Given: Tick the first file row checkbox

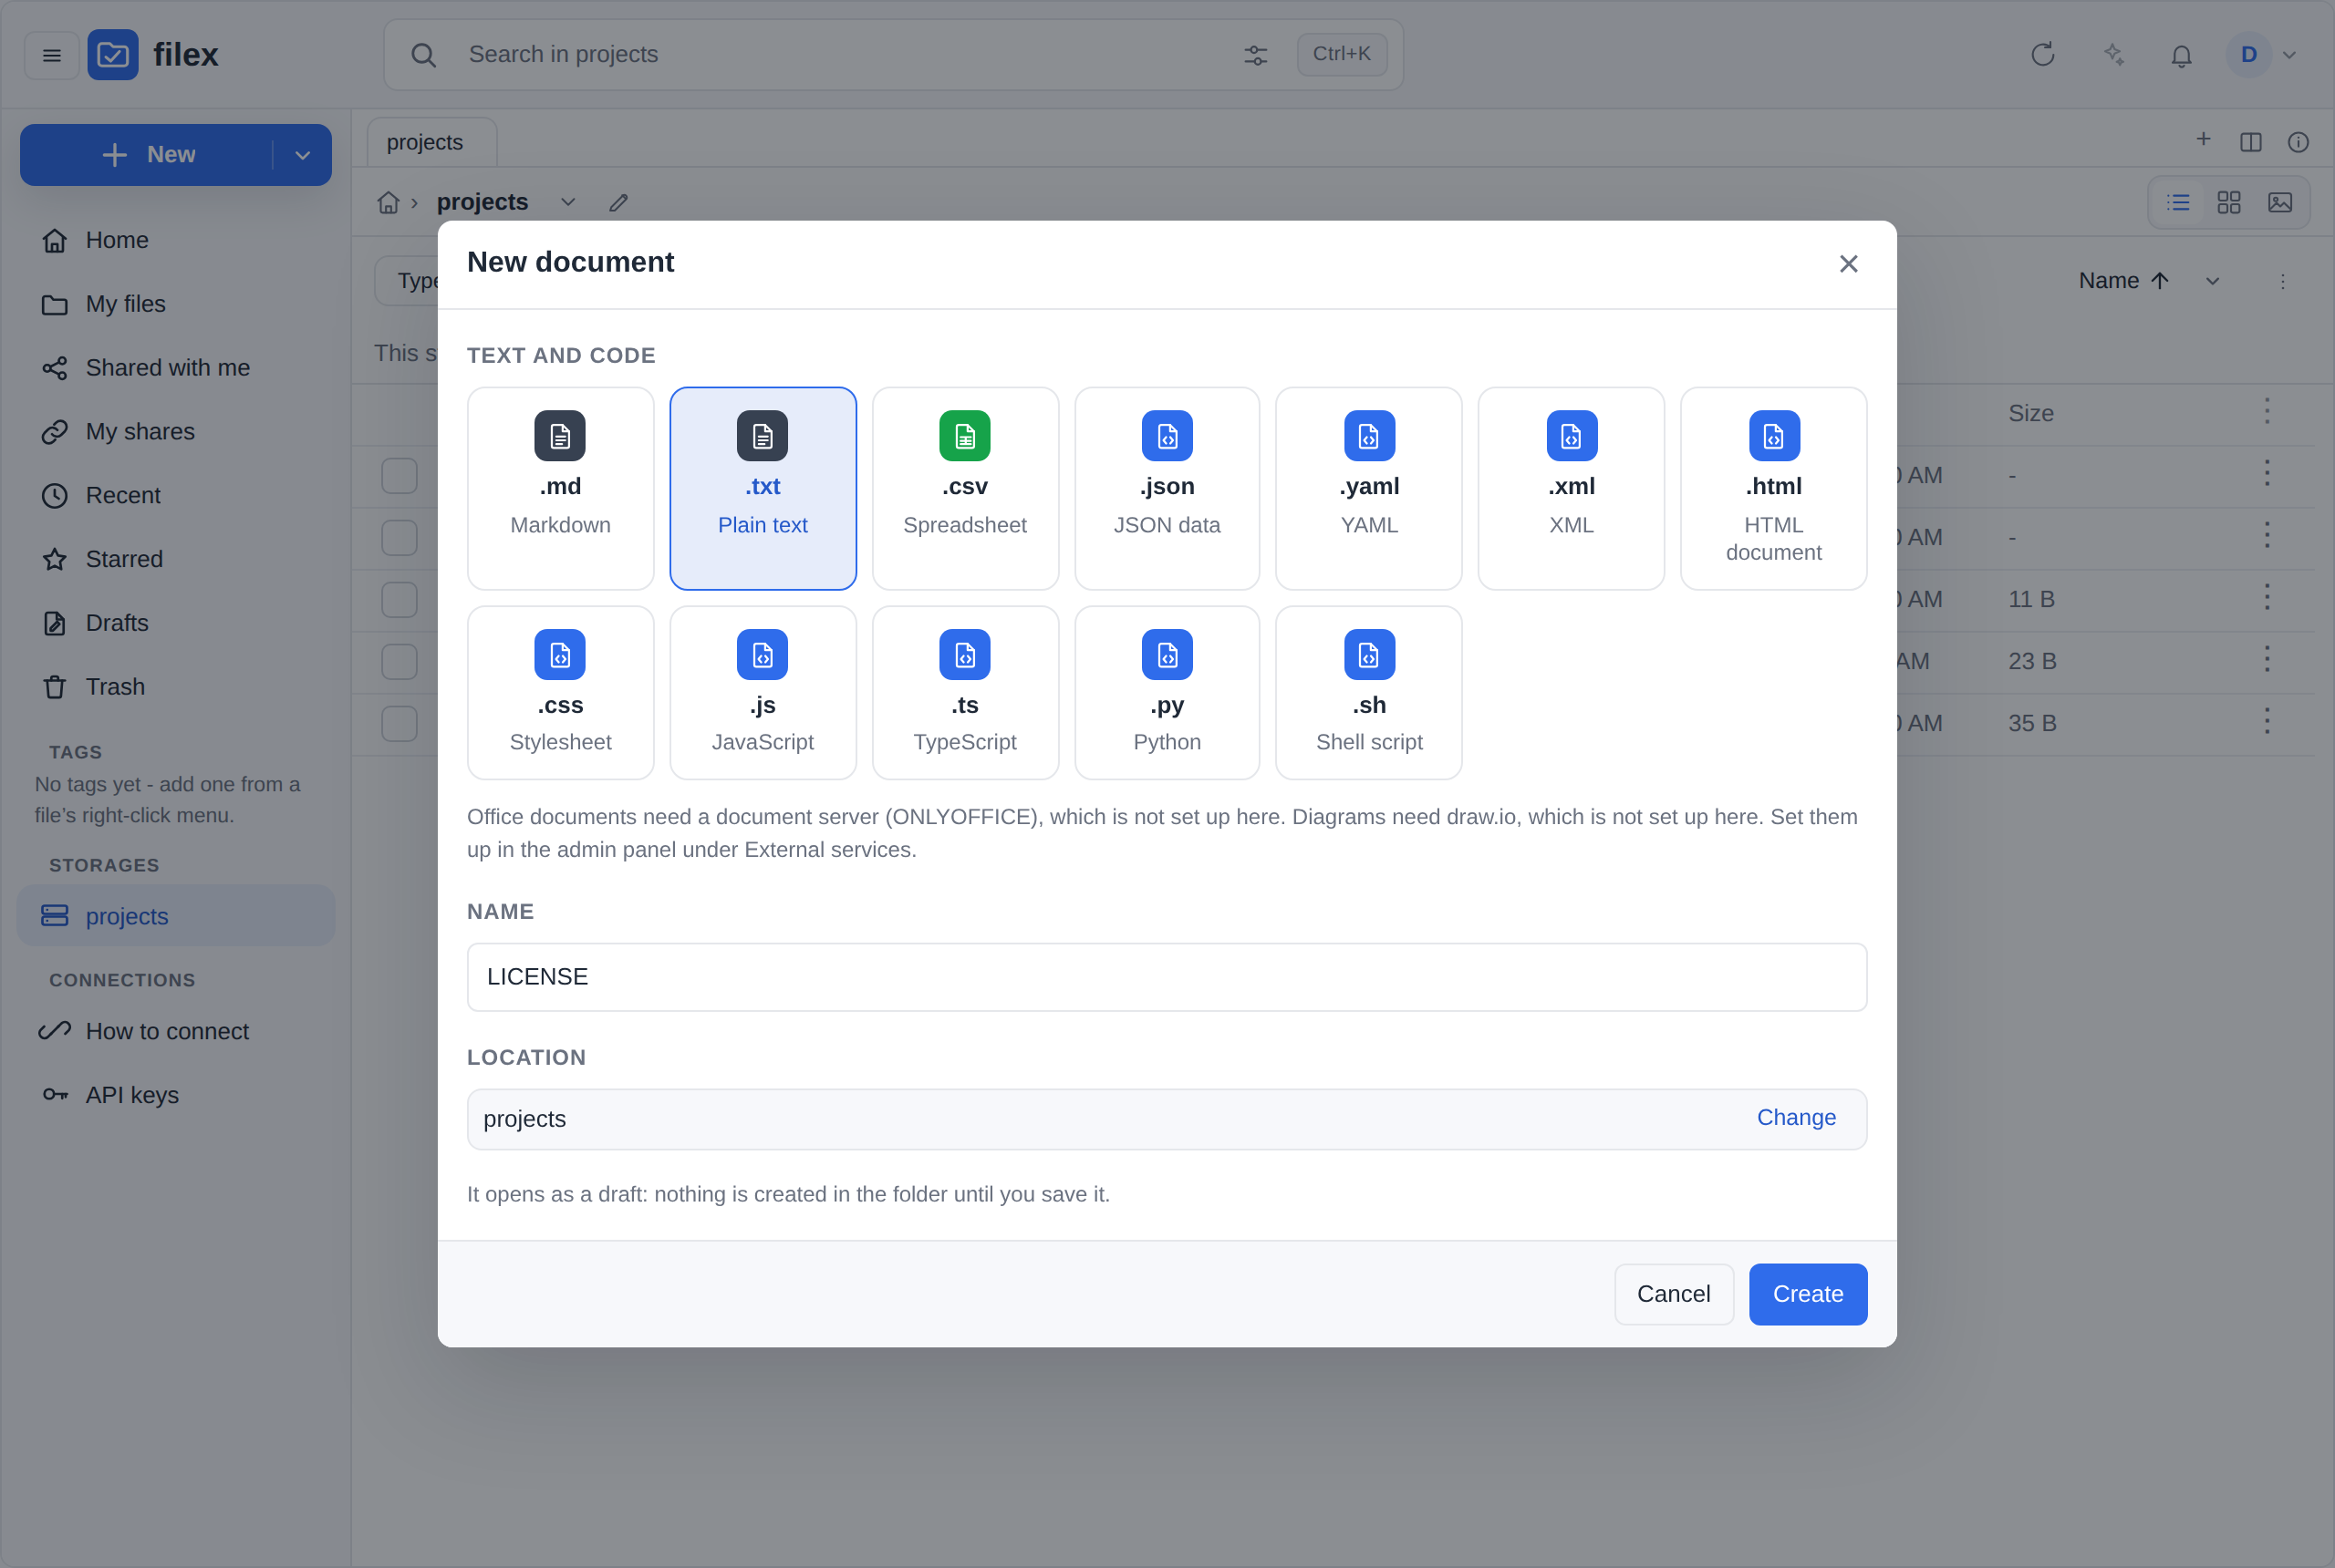Looking at the screenshot, I should point(400,475).
